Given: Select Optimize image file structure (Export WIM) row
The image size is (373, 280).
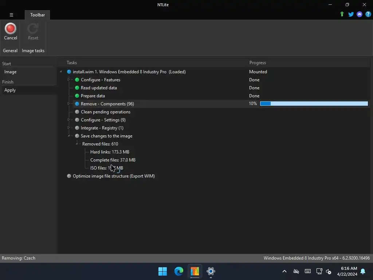Looking at the screenshot, I should [114, 176].
